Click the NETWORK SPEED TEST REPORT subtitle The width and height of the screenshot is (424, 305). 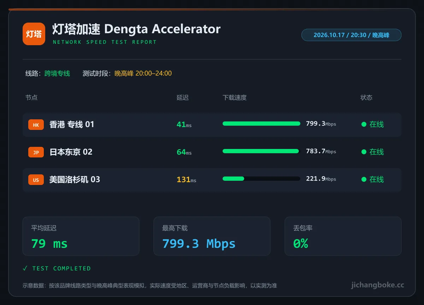coord(105,42)
